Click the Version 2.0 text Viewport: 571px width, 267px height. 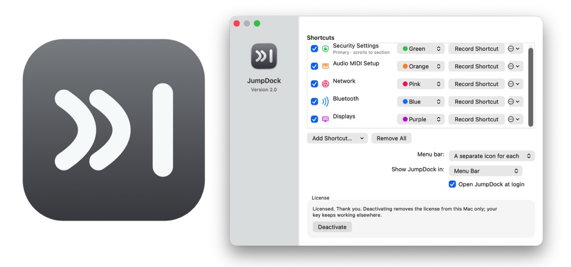[264, 90]
